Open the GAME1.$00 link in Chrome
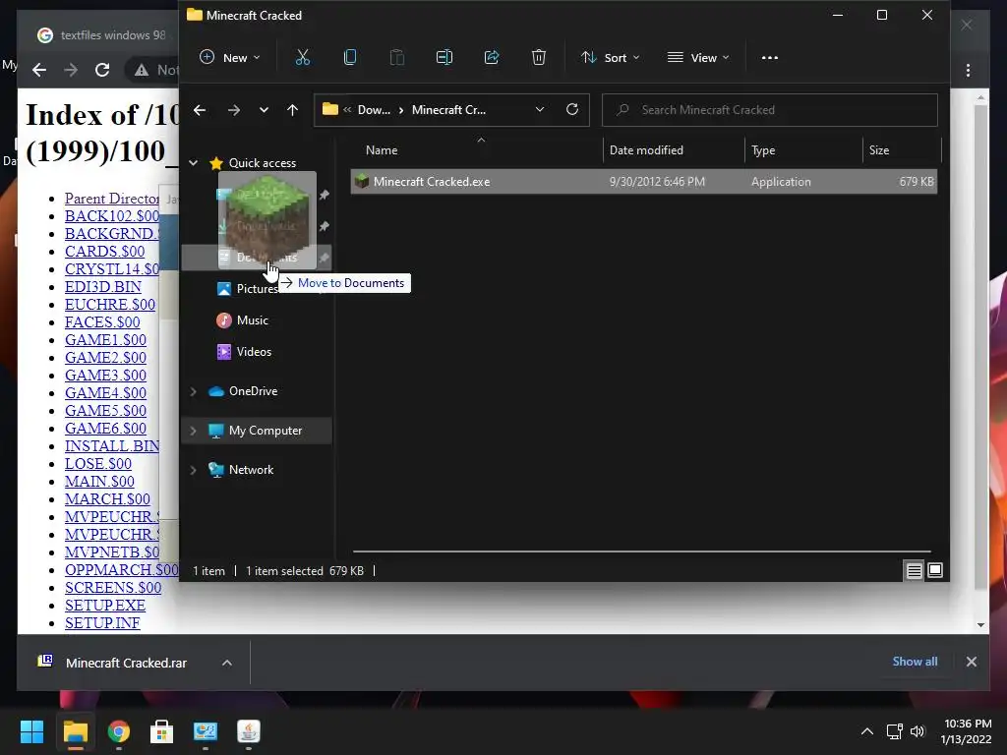The height and width of the screenshot is (755, 1007). pyautogui.click(x=105, y=340)
